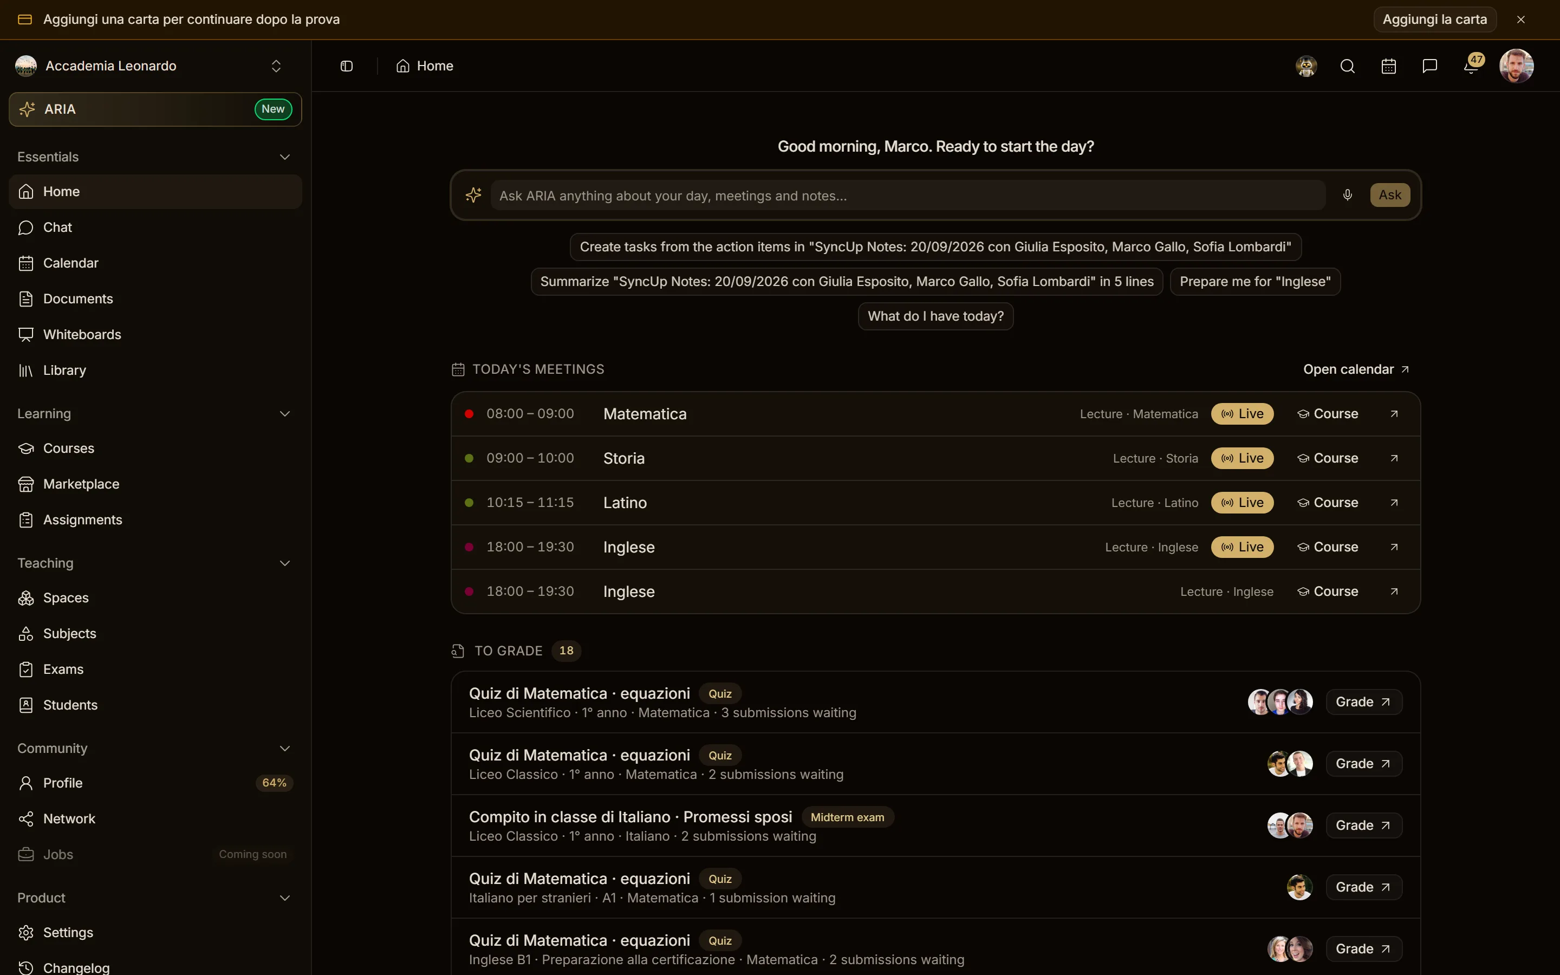The height and width of the screenshot is (975, 1560).
Task: Click the microphone icon in ARIA input
Action: pos(1347,195)
